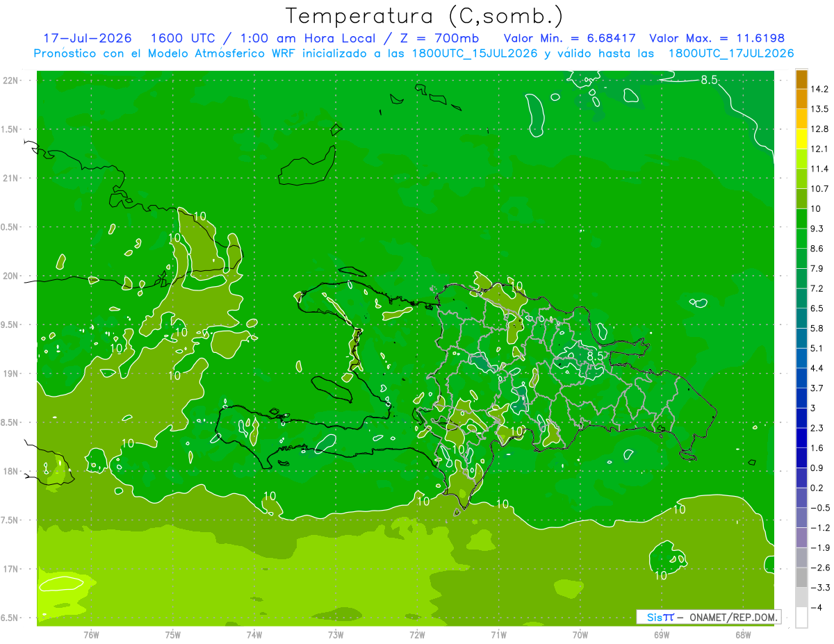Click the 18N latitude axis label
The width and height of the screenshot is (834, 644).
[12, 471]
